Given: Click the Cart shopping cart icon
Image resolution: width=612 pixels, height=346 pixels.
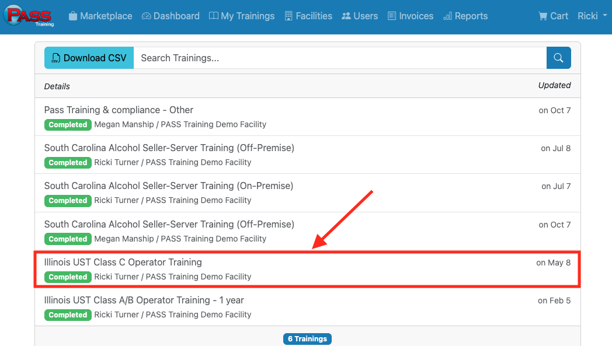Looking at the screenshot, I should pyautogui.click(x=543, y=16).
